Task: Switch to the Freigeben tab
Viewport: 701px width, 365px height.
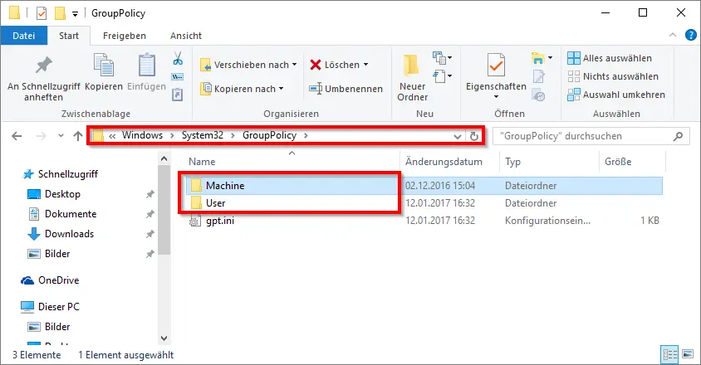Action: pos(125,36)
